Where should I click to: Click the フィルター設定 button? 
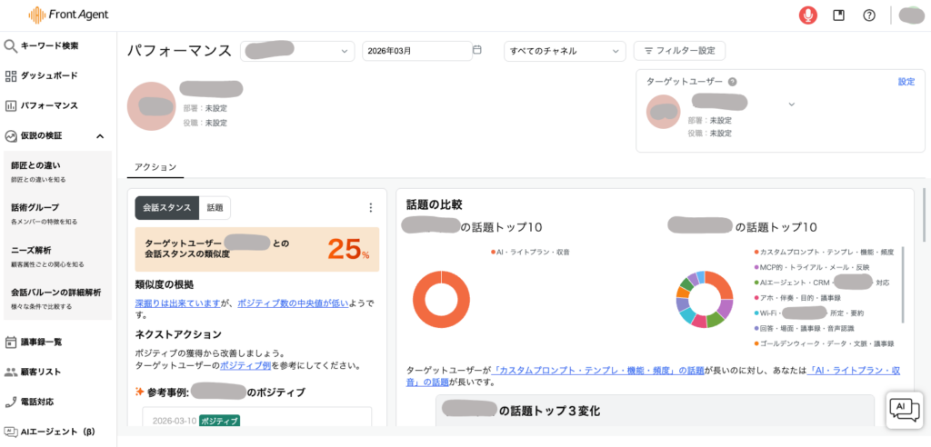coord(679,51)
